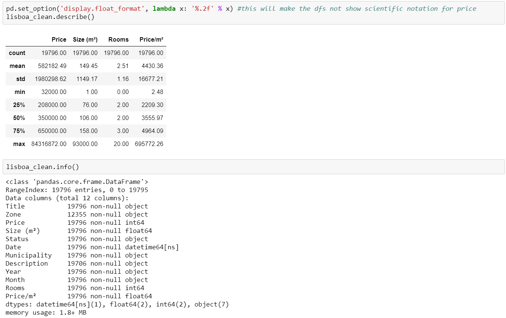The image size is (506, 318).
Task: Select the minimum Rooms value 0.00
Action: [123, 92]
